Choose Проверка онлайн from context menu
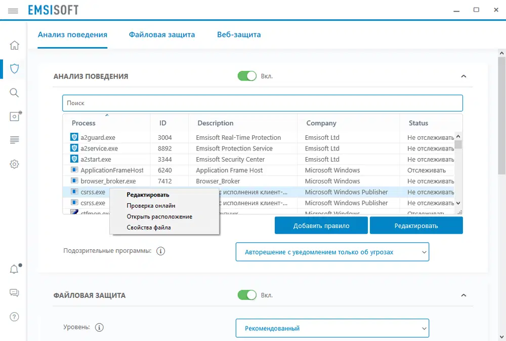The height and width of the screenshot is (341, 506). point(151,205)
